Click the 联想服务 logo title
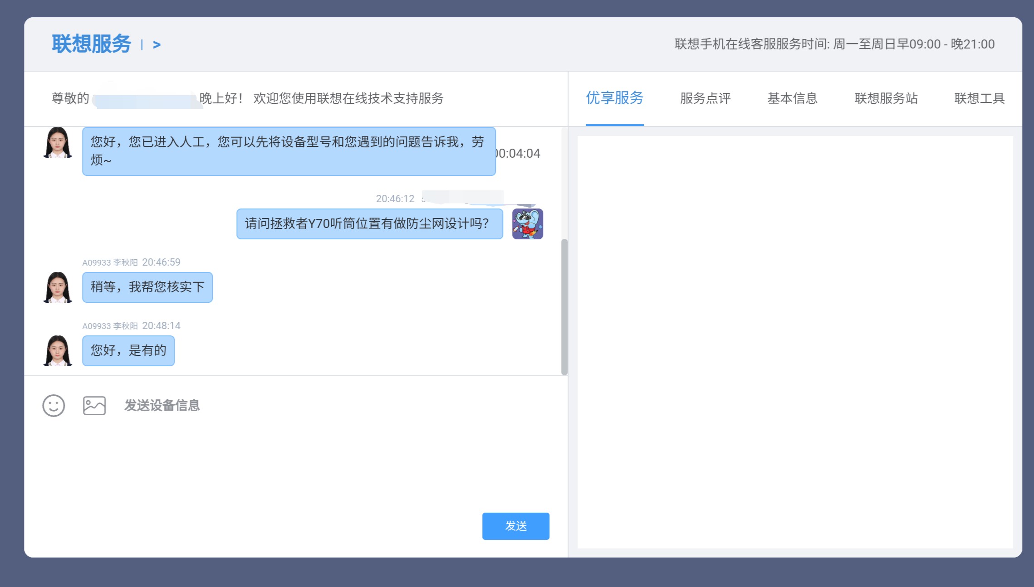Screen dimensions: 1034x587 click(92, 44)
